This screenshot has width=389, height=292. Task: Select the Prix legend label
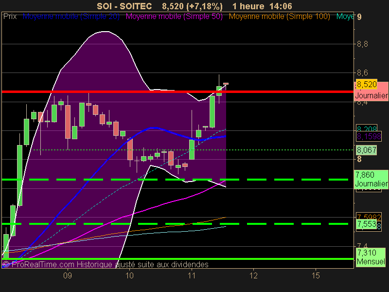click(x=10, y=17)
